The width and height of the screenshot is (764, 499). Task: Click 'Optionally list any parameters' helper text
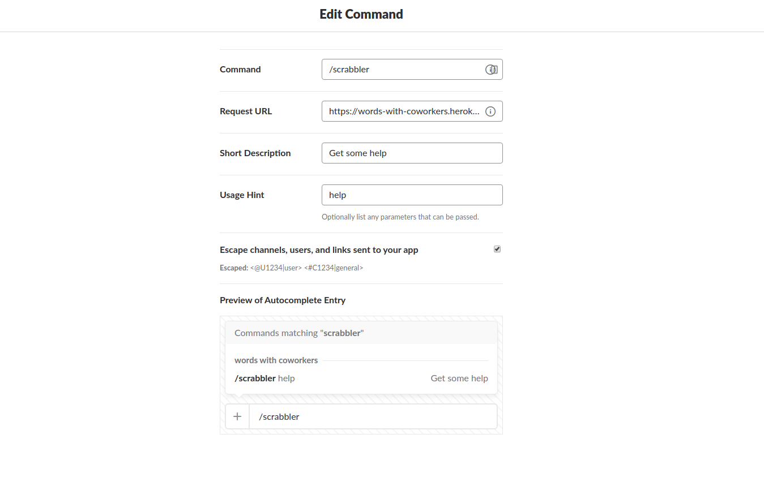click(400, 217)
